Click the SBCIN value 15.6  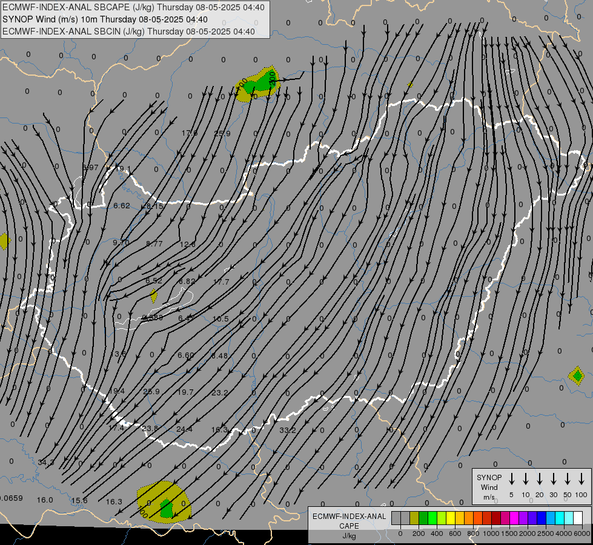(79, 501)
